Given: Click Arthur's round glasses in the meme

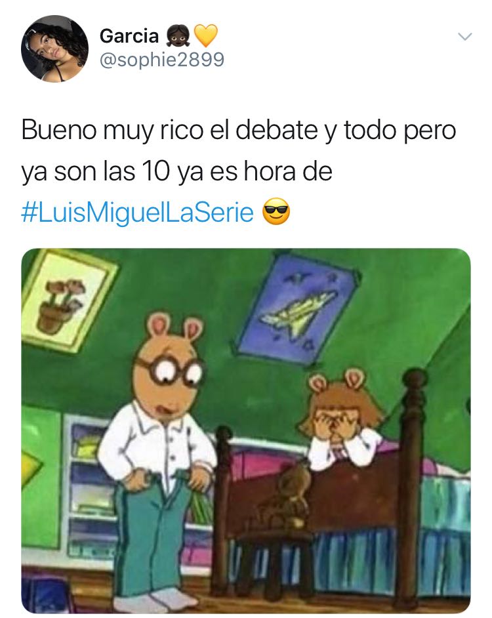Looking at the screenshot, I should [x=171, y=370].
